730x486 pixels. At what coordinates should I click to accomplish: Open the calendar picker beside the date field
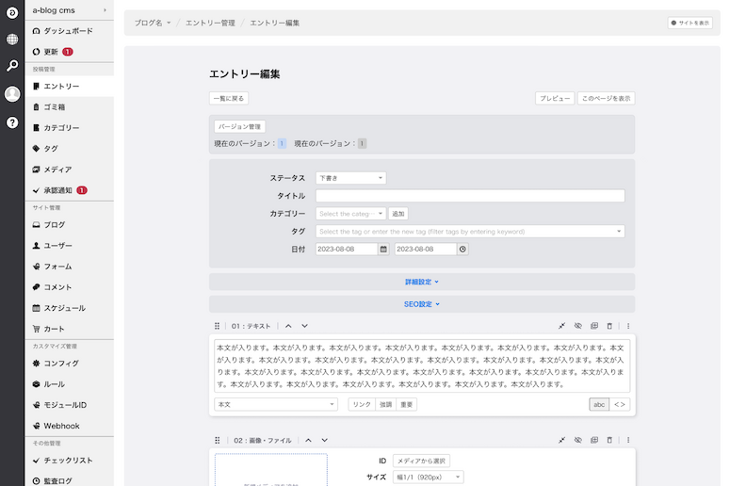coord(383,250)
